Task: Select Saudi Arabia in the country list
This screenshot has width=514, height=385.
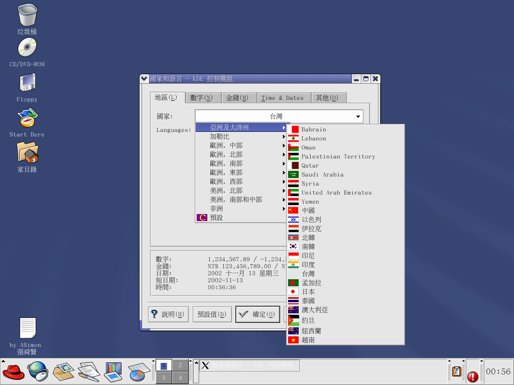Action: click(345, 174)
